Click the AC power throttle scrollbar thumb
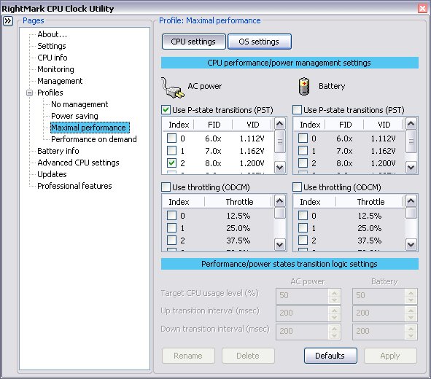This screenshot has height=379, width=431. (280, 213)
